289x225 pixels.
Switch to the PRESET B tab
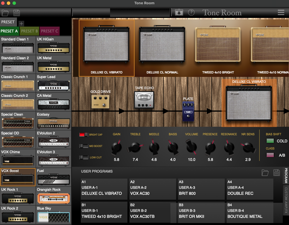(29, 31)
